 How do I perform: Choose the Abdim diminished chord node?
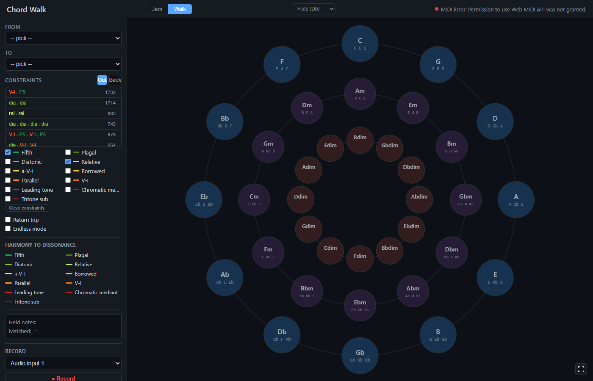pyautogui.click(x=419, y=199)
